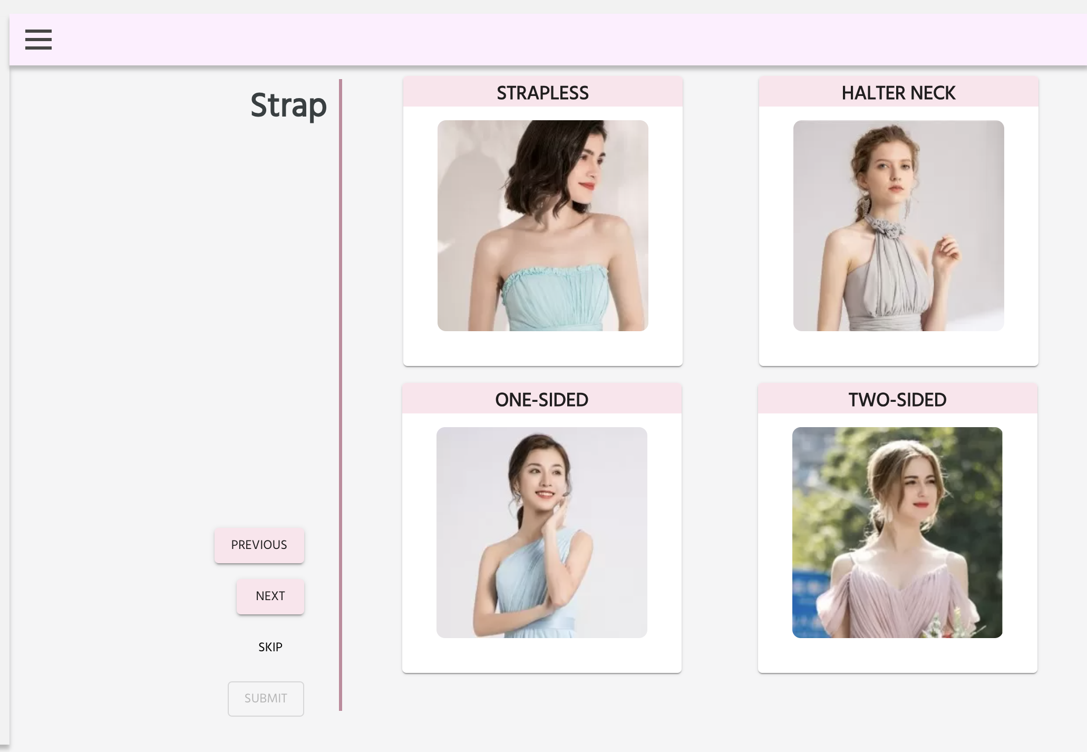The image size is (1087, 752).
Task: Click the PREVIOUS button
Action: click(259, 545)
